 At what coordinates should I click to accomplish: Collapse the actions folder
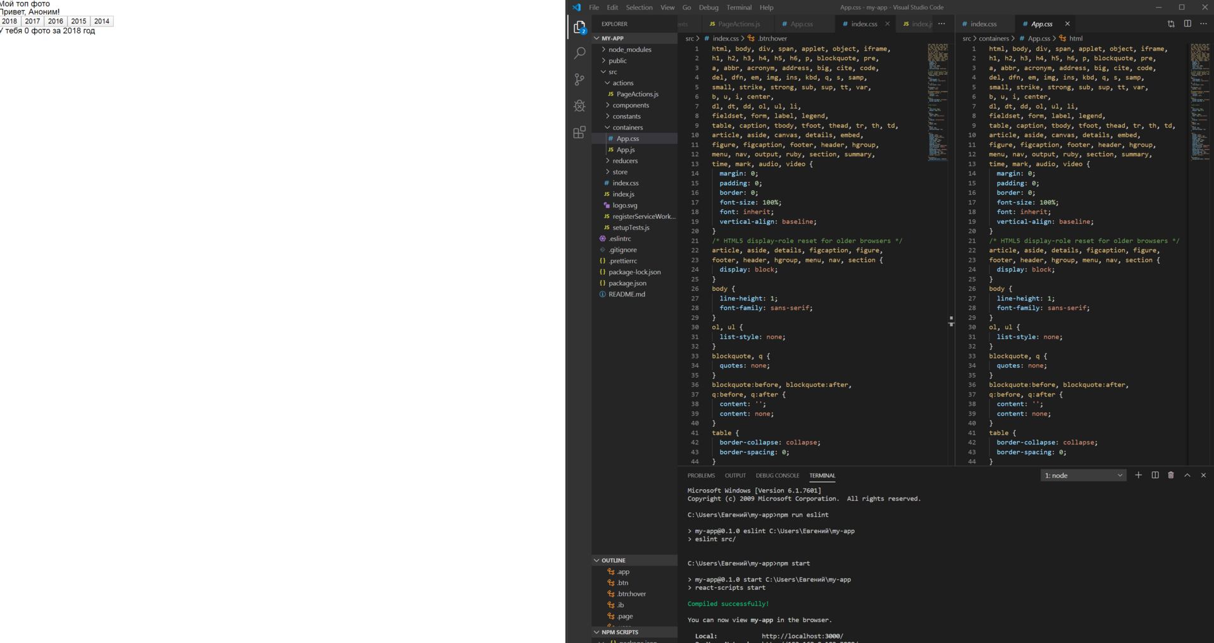click(622, 83)
